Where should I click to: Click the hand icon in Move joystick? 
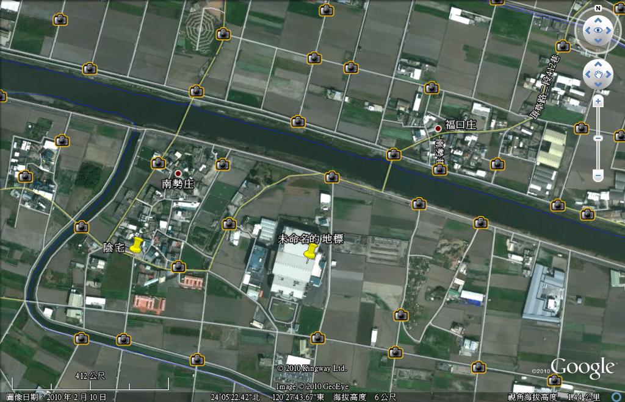[x=598, y=74]
